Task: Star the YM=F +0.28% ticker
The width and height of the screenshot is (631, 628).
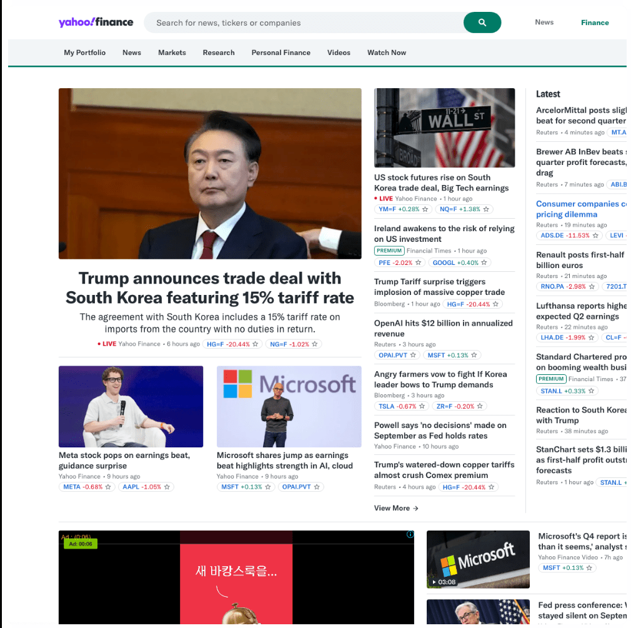Action: point(425,209)
